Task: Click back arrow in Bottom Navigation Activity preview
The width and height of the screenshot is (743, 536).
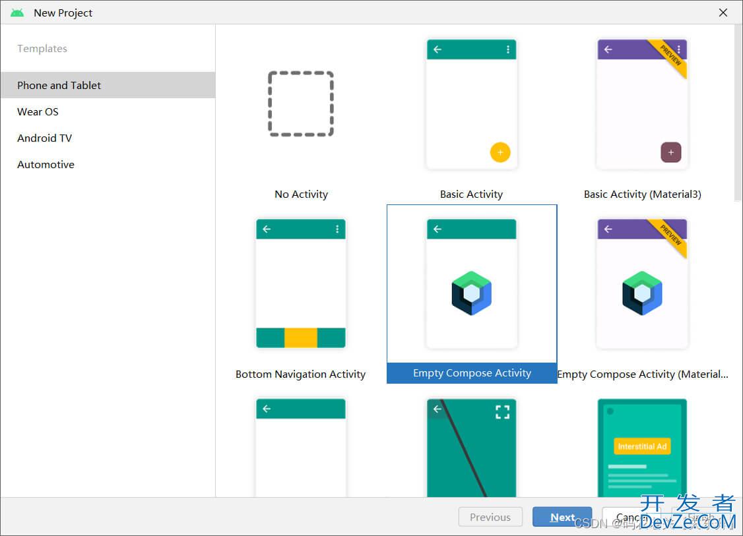Action: point(267,229)
